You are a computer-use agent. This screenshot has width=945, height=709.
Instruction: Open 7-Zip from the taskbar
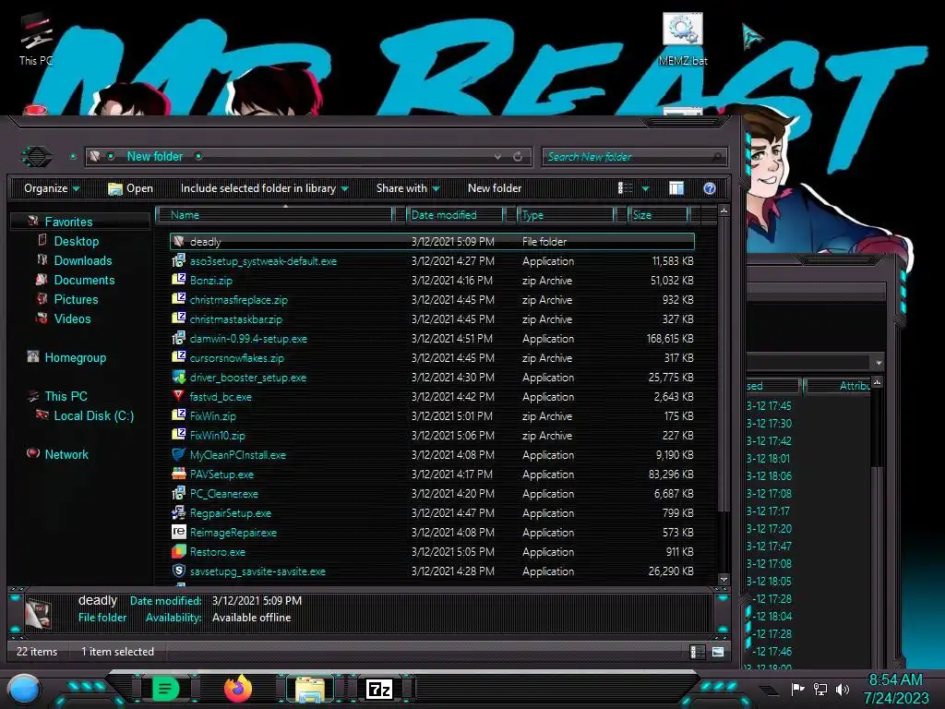tap(379, 689)
